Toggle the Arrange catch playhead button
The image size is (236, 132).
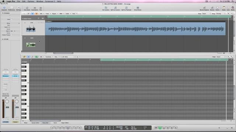pyautogui.click(x=32, y=14)
